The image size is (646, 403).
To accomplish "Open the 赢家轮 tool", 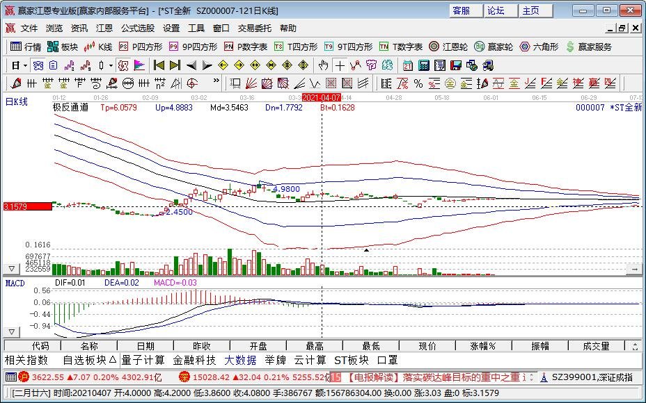I will (x=494, y=47).
